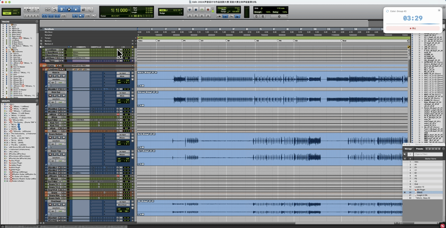Select zoom preset 5 button
446x228 pixels.
[x=38, y=16]
